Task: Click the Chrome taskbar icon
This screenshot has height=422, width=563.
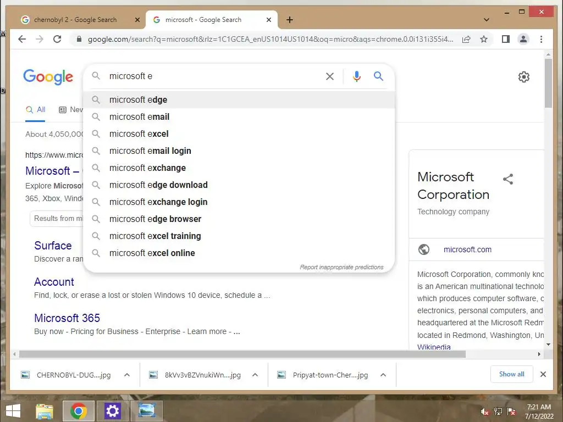Action: click(x=79, y=411)
